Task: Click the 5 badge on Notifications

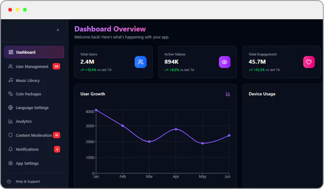Action: pos(57,149)
